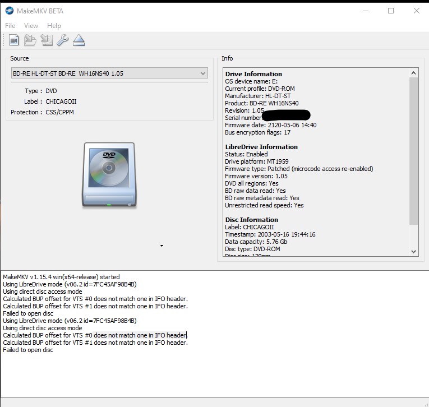
Task: Click the Info panel scrollbar thumb
Action: (x=413, y=151)
